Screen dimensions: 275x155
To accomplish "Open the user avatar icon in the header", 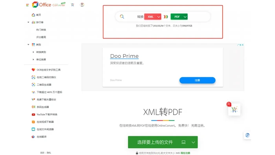I will point(82,5).
